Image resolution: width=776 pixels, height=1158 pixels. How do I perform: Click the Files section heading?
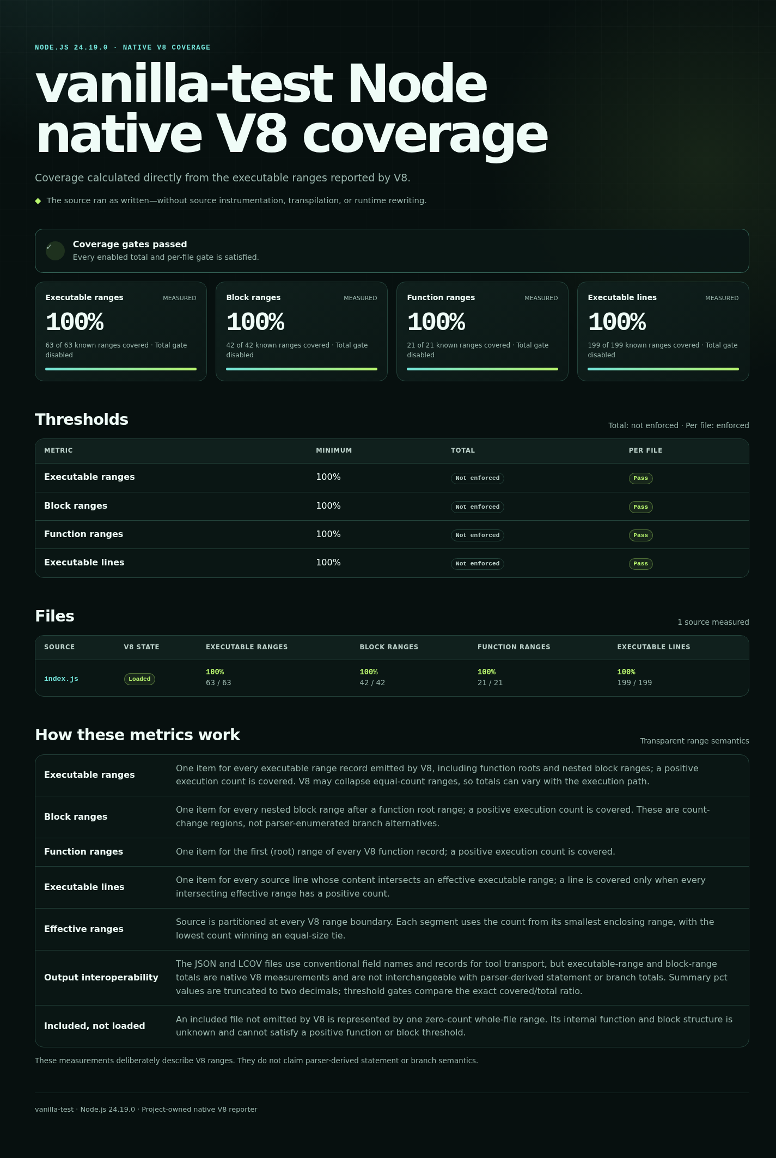point(54,616)
